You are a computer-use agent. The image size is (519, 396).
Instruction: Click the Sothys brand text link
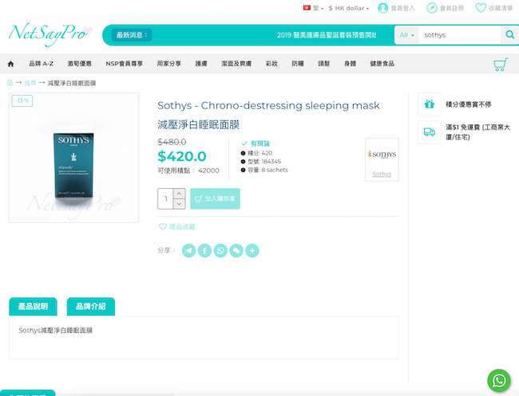click(382, 174)
